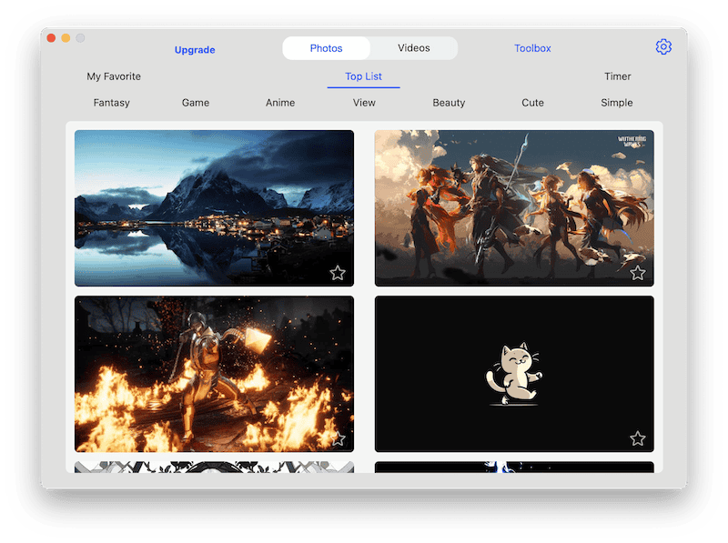Viewport: 728px width, 543px height.
Task: Mark the dancing cat wallpaper as favorite
Action: pyautogui.click(x=638, y=438)
